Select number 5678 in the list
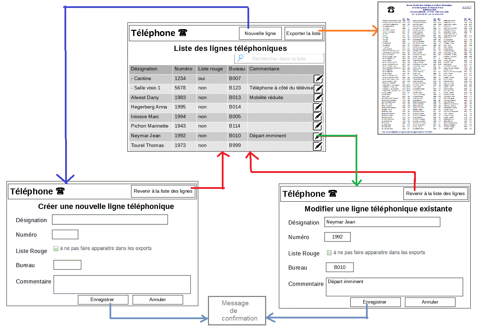 (180, 88)
